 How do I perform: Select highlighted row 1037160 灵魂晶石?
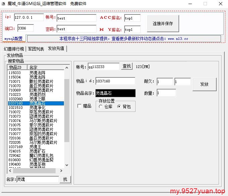[x=36, y=103]
